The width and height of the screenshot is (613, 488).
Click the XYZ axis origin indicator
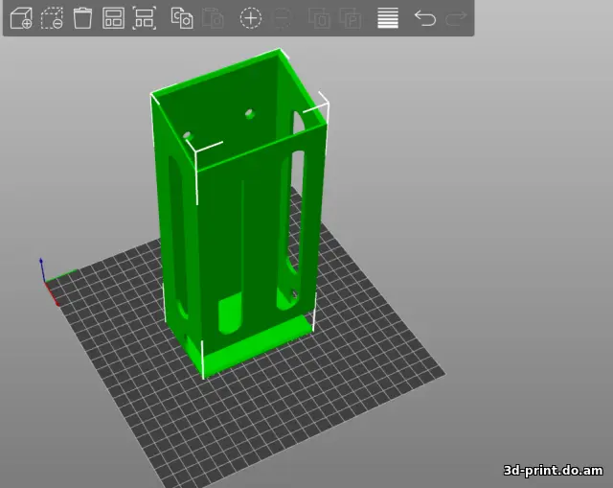(43, 282)
